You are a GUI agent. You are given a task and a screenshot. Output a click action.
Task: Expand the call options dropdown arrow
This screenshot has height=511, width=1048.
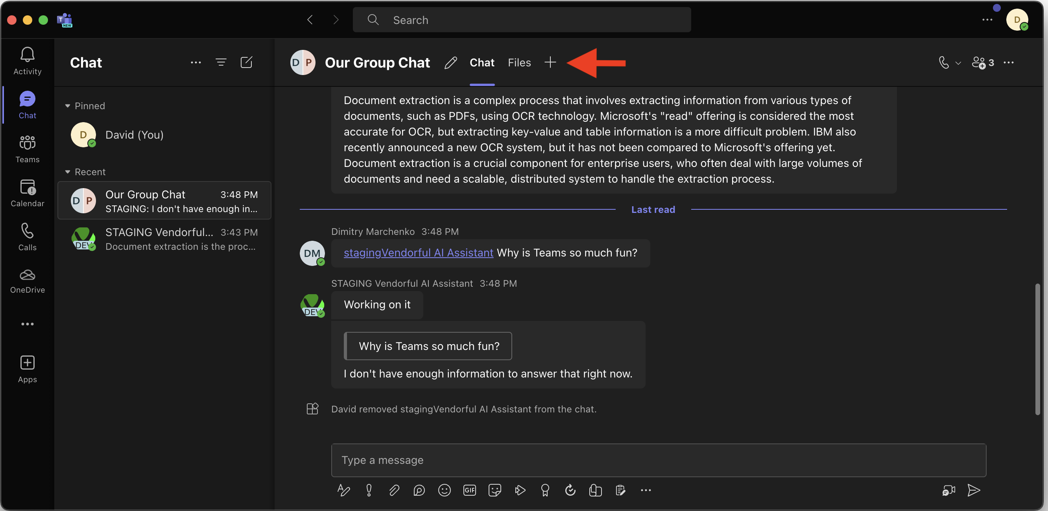958,63
